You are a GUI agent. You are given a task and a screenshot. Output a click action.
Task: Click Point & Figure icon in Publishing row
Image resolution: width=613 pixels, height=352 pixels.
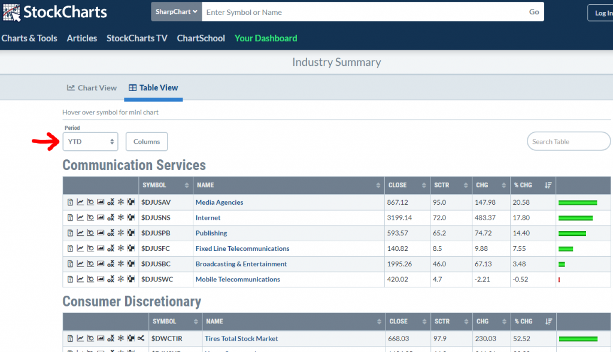tap(110, 233)
